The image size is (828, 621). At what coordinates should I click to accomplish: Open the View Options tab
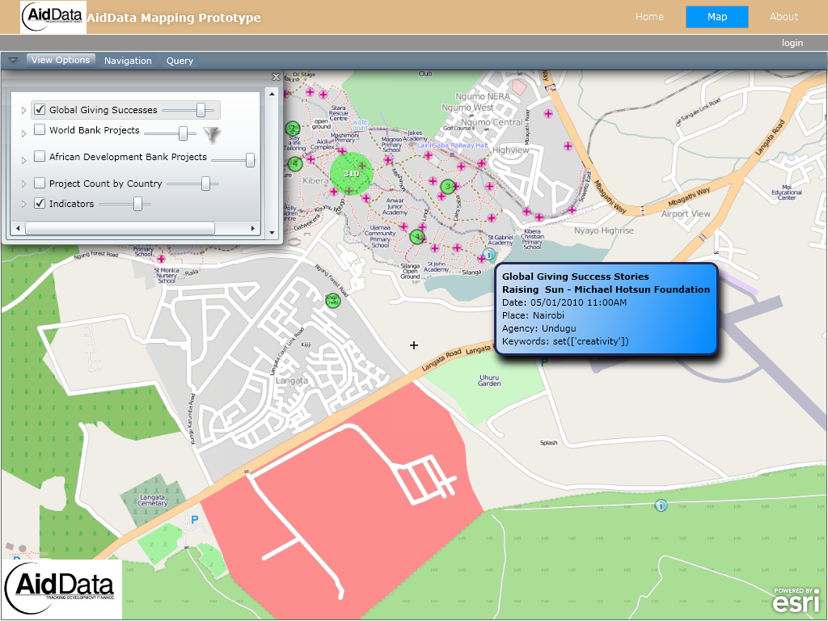61,60
